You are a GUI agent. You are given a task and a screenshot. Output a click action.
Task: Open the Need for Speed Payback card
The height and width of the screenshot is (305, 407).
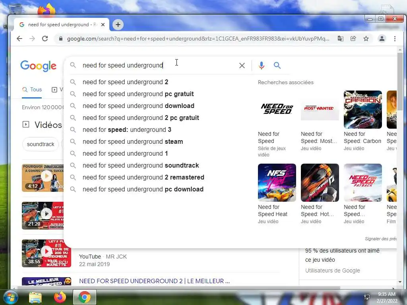tap(362, 194)
